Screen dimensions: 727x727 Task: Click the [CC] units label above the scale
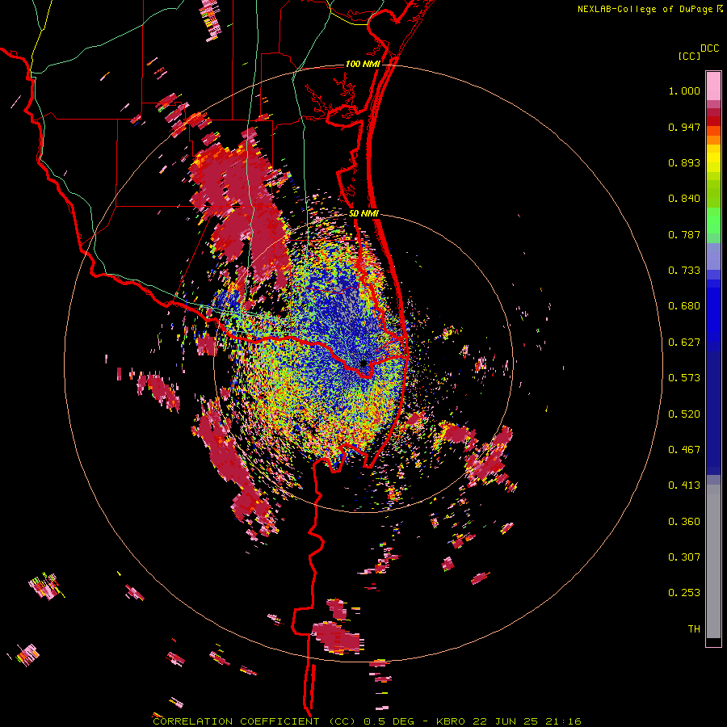[x=689, y=56]
